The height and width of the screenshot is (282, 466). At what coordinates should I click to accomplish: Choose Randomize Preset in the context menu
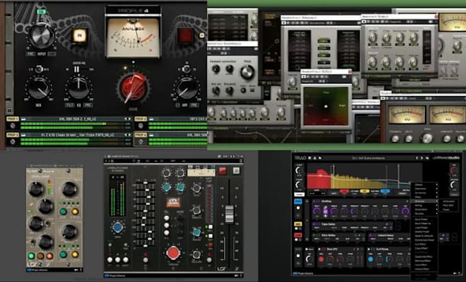coord(424,240)
